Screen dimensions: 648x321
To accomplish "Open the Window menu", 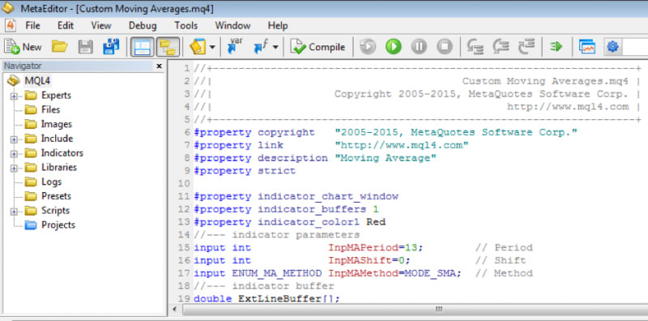I will (232, 26).
